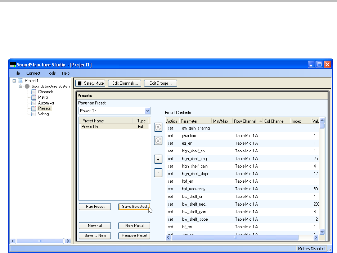
Task: Open the Connect menu
Action: tap(33, 73)
